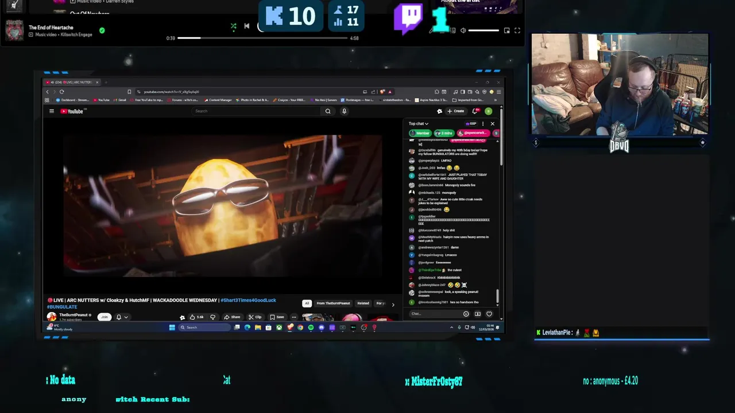Go back in the browser
This screenshot has width=735, height=413.
(48, 92)
